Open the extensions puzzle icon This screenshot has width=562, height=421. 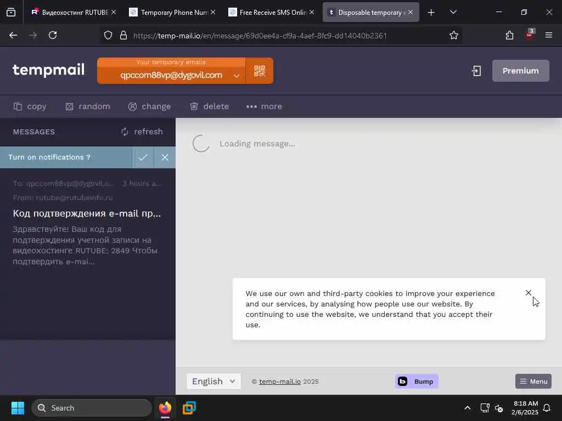point(509,35)
